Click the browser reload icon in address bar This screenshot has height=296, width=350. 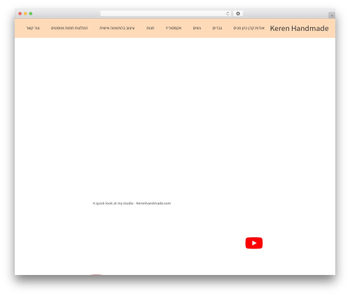coord(227,14)
